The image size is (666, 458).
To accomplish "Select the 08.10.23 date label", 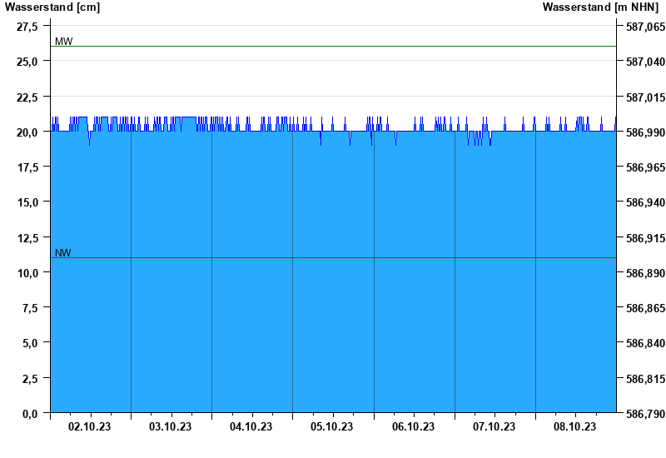I will click(x=575, y=427).
